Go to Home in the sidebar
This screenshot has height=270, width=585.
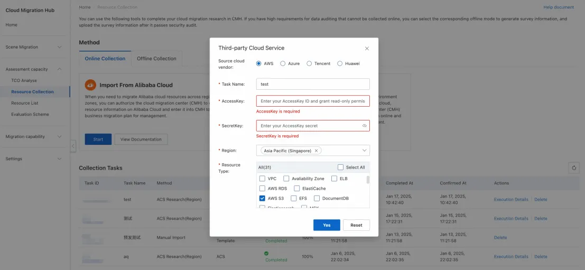pos(11,25)
